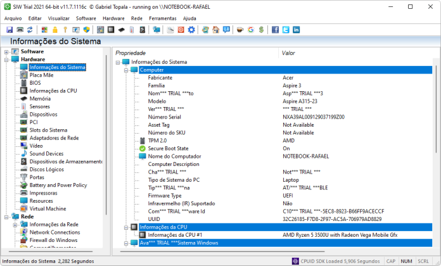
Task: Click the Twitter toolbar icon
Action: tap(286, 30)
